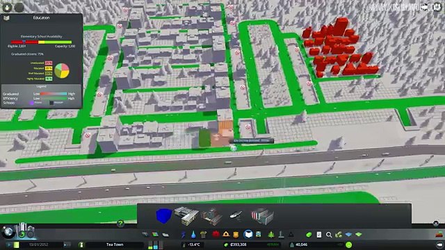
Task: Activate the Bulldozer tool
Action: point(439,235)
